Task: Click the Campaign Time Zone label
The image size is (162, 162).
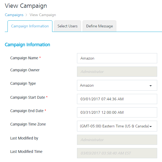Action: pyautogui.click(x=28, y=124)
